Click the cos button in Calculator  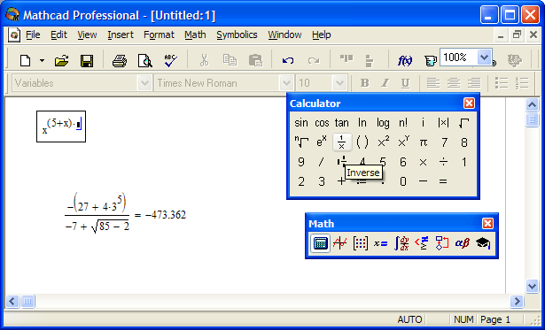[322, 123]
